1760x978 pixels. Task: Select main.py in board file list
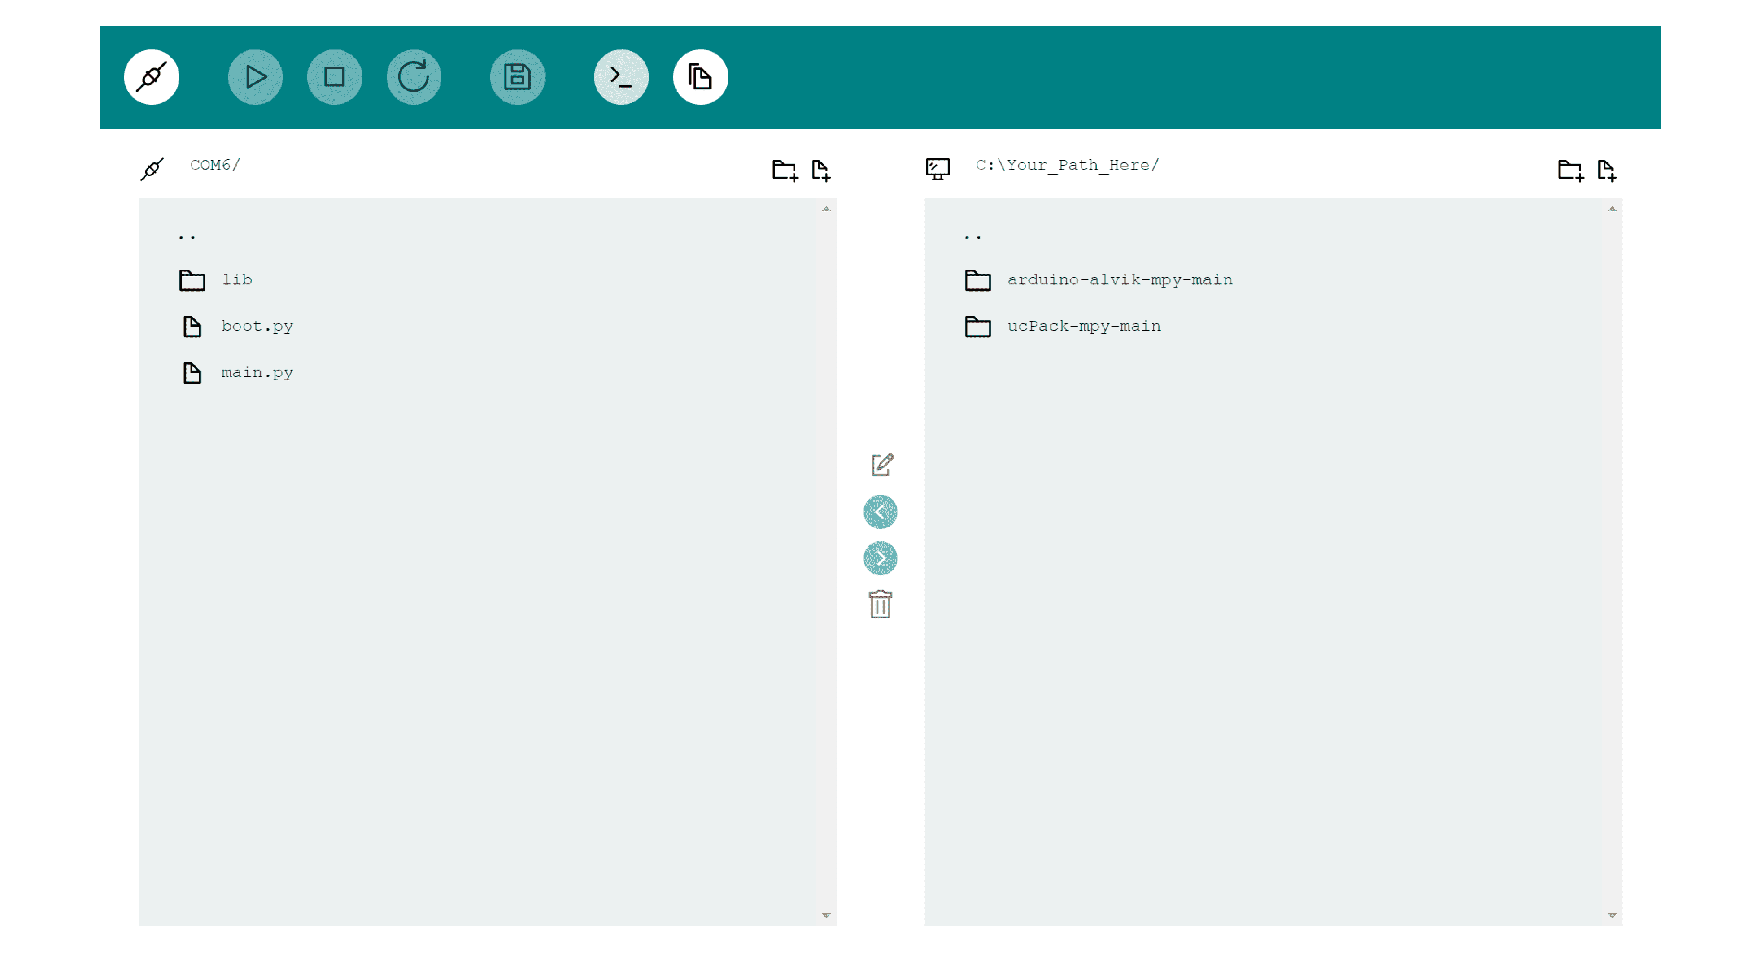pyautogui.click(x=256, y=373)
